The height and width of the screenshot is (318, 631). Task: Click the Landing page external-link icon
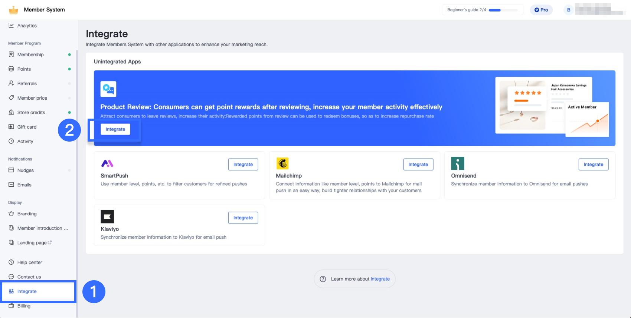click(50, 242)
